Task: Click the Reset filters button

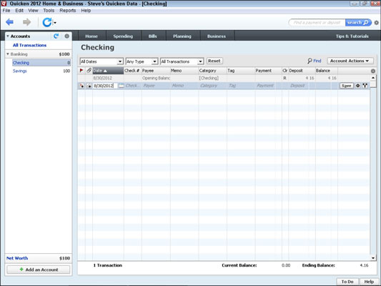Action: click(214, 61)
